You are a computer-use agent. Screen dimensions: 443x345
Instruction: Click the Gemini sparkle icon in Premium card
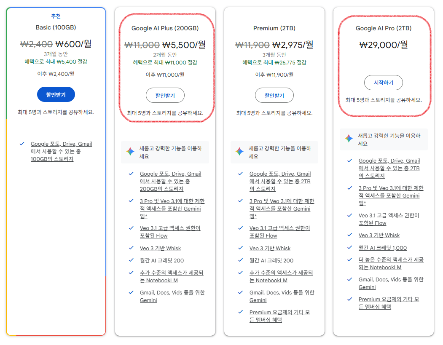coord(239,152)
